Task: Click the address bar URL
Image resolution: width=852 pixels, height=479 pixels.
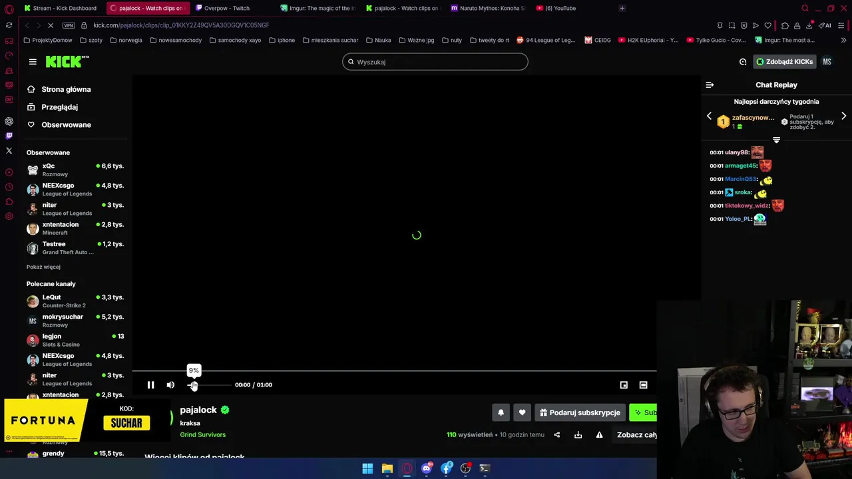Action: [x=181, y=25]
